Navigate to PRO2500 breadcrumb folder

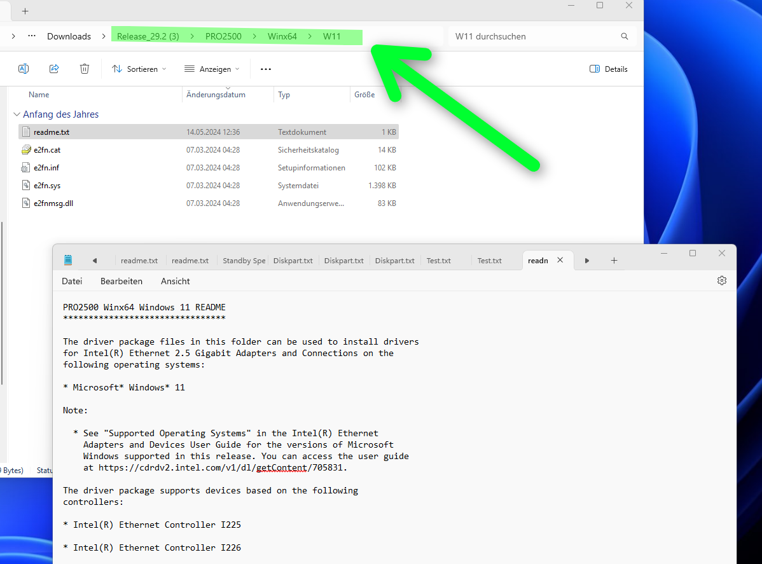[223, 36]
